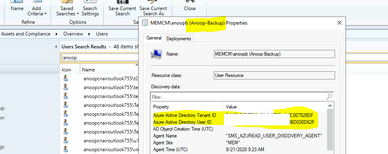Click the Name field MEMCM\anoopb
This screenshot has width=388, height=154.
(x=274, y=54)
